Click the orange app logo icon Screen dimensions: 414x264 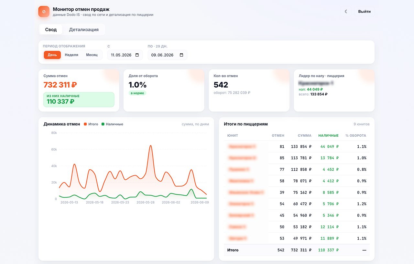(44, 12)
